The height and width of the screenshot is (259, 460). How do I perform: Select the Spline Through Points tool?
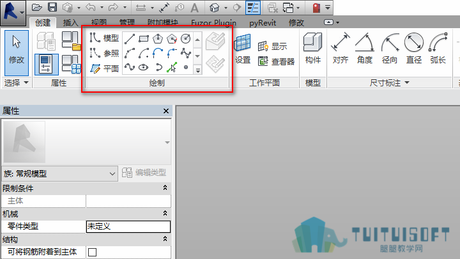pos(129,67)
